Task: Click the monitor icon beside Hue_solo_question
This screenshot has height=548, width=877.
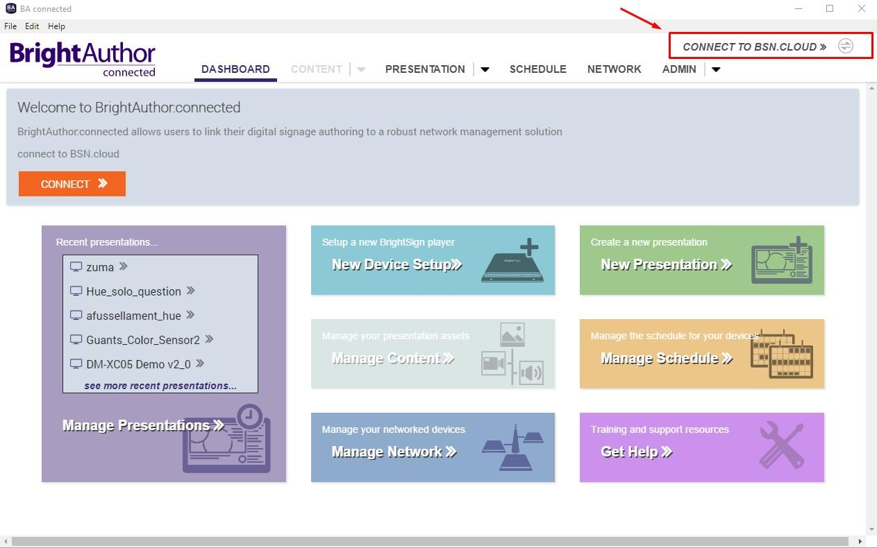Action: coord(76,291)
